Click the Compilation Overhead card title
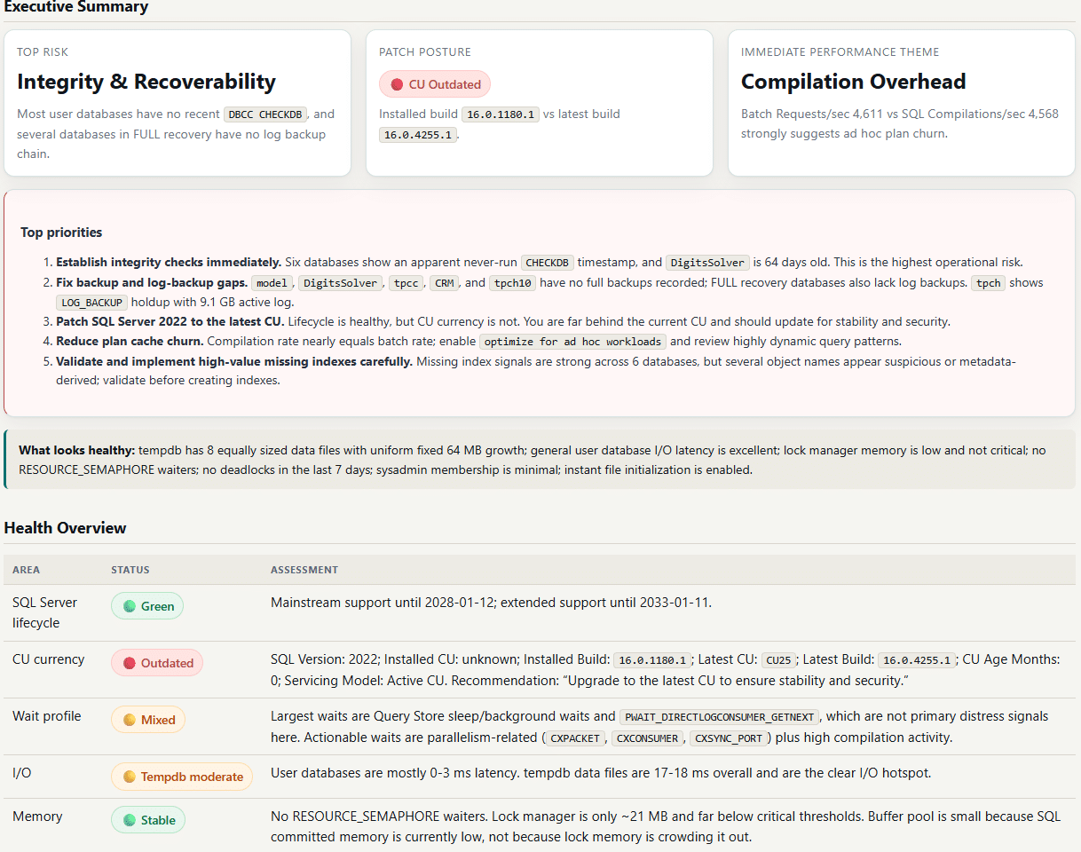1081x852 pixels. coord(854,82)
